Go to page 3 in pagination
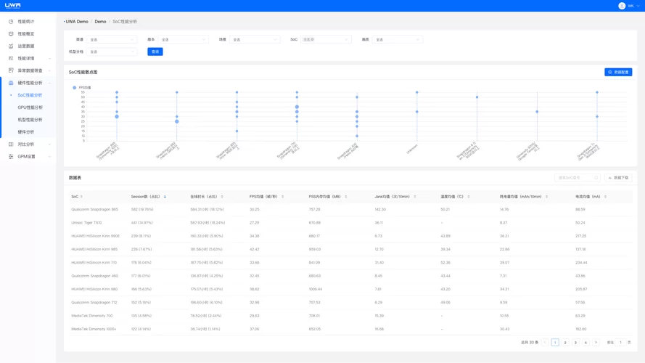The width and height of the screenshot is (645, 363). (575, 343)
